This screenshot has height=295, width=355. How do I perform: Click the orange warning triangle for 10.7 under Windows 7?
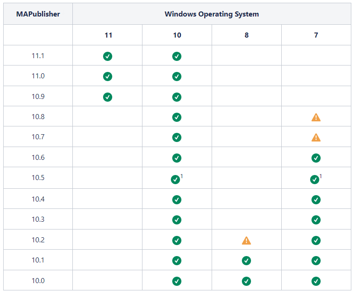click(316, 138)
